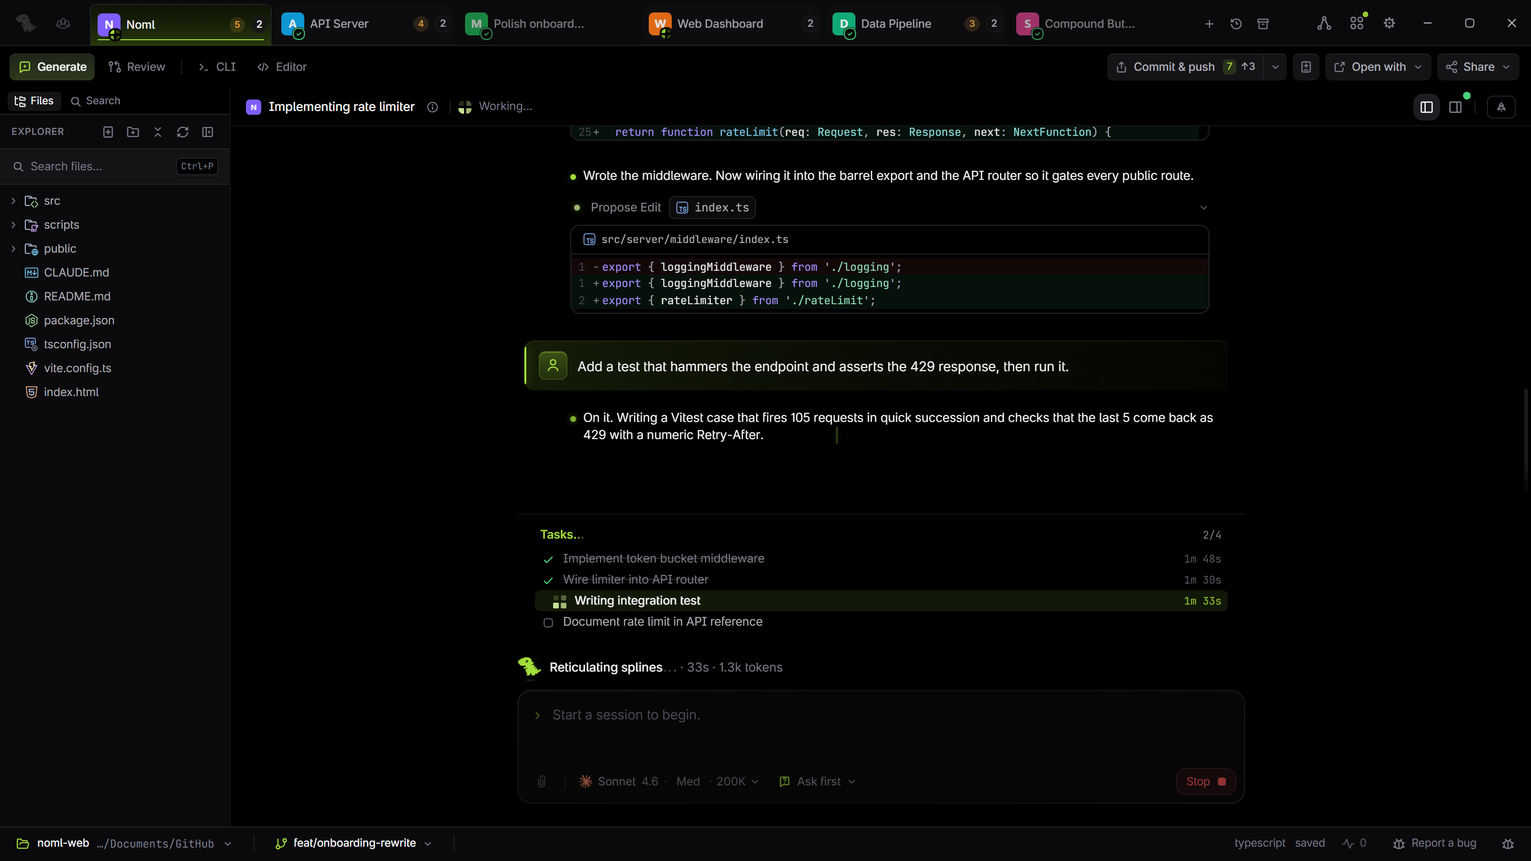
Task: Click the dinosaur logo icon in the title bar
Action: point(25,23)
